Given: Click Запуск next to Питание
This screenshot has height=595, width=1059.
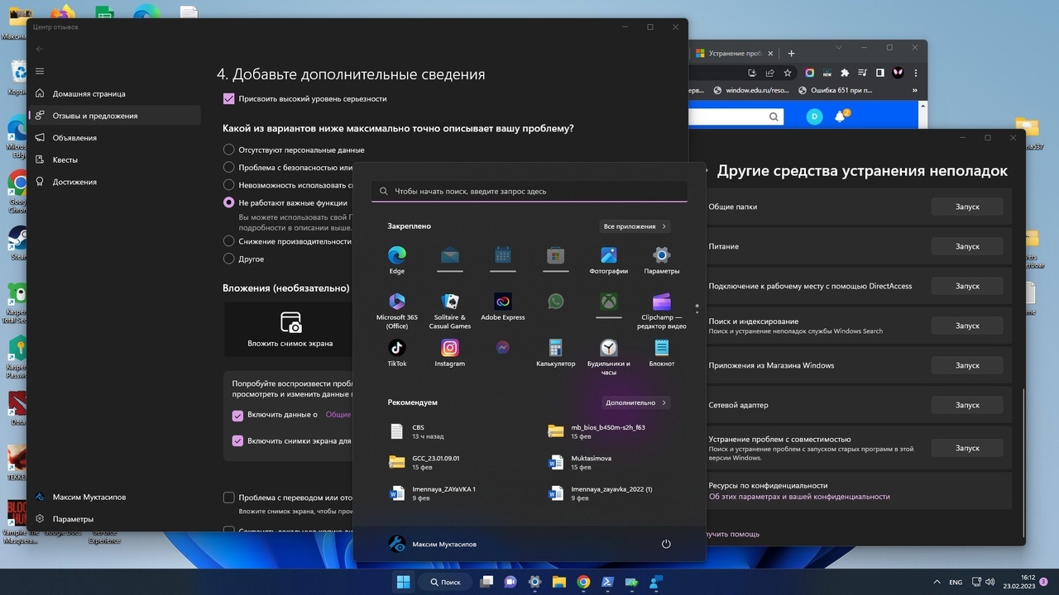Looking at the screenshot, I should coord(967,246).
